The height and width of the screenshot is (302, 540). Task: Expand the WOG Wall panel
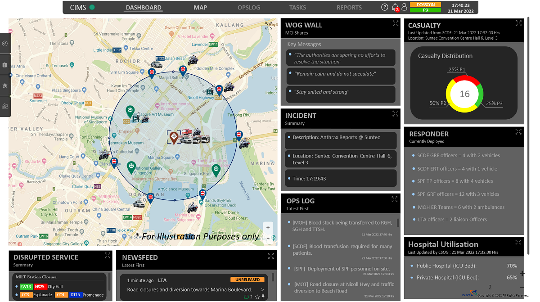coord(396,23)
